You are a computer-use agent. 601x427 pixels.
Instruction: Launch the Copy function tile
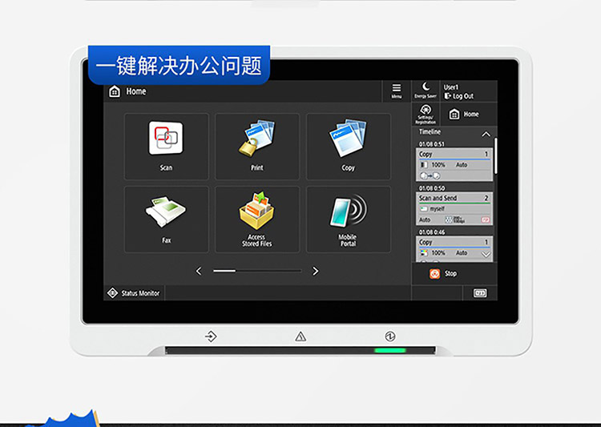click(x=348, y=146)
